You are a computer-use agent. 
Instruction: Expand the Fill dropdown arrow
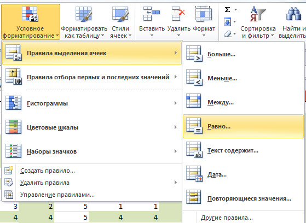tap(235, 22)
